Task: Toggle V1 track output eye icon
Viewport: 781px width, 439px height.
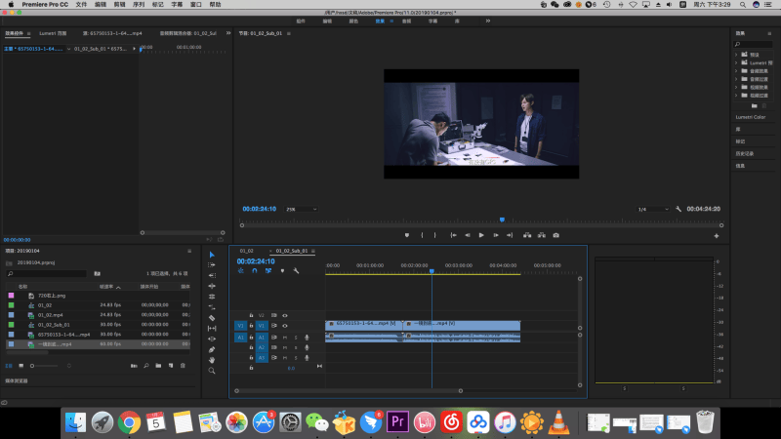Action: point(285,326)
